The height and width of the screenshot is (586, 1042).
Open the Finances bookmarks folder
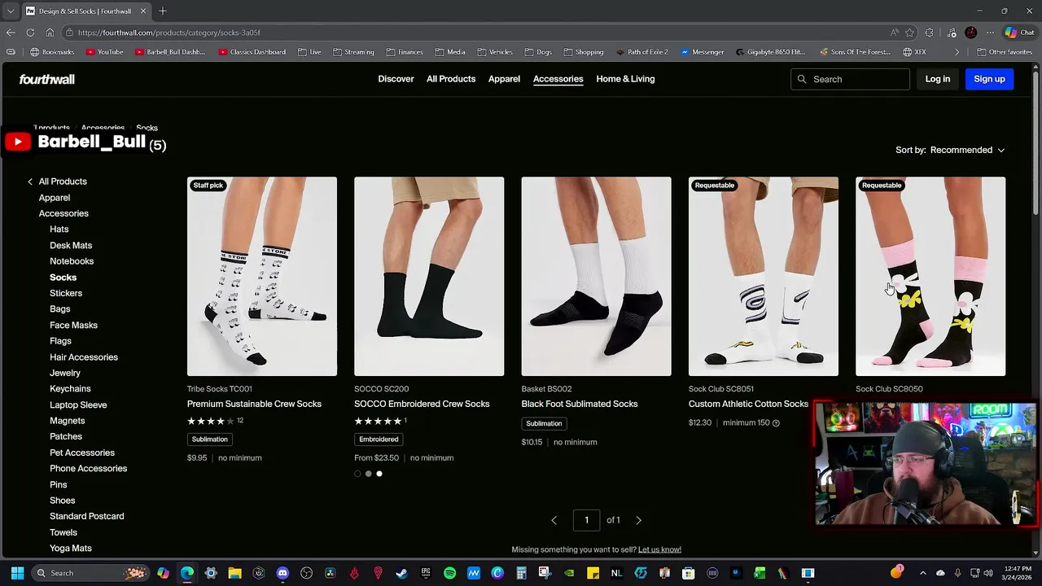click(405, 52)
